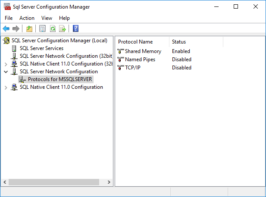Click the TCP/IP protocol icon
Screen dimensions: 266x197
[x=120, y=68]
